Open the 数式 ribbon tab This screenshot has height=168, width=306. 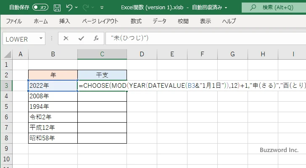click(136, 21)
